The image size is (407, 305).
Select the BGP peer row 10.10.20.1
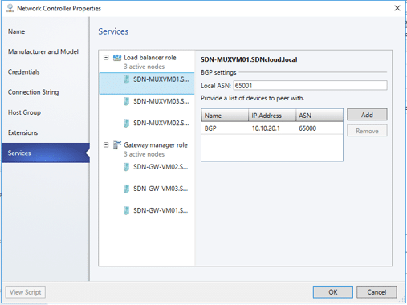point(272,128)
